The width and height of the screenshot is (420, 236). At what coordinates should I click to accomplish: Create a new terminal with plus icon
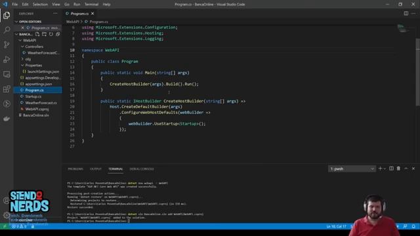point(380,168)
